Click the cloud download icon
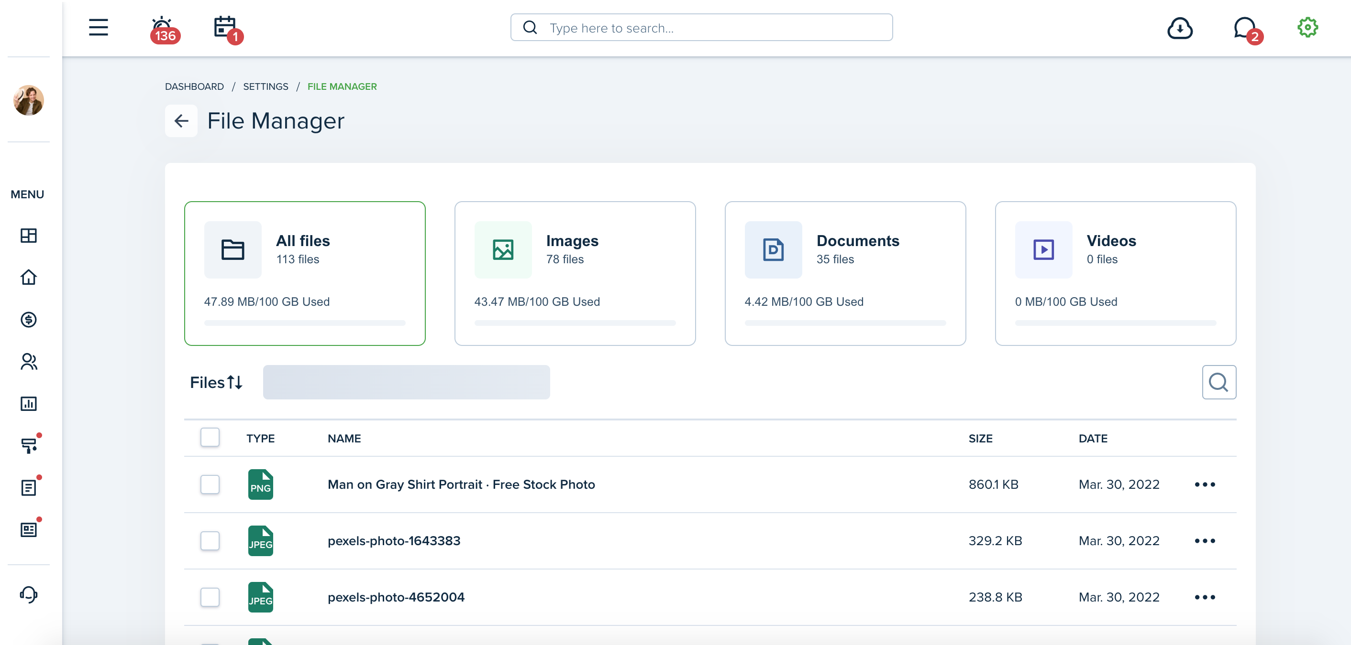This screenshot has height=645, width=1351. 1180,28
